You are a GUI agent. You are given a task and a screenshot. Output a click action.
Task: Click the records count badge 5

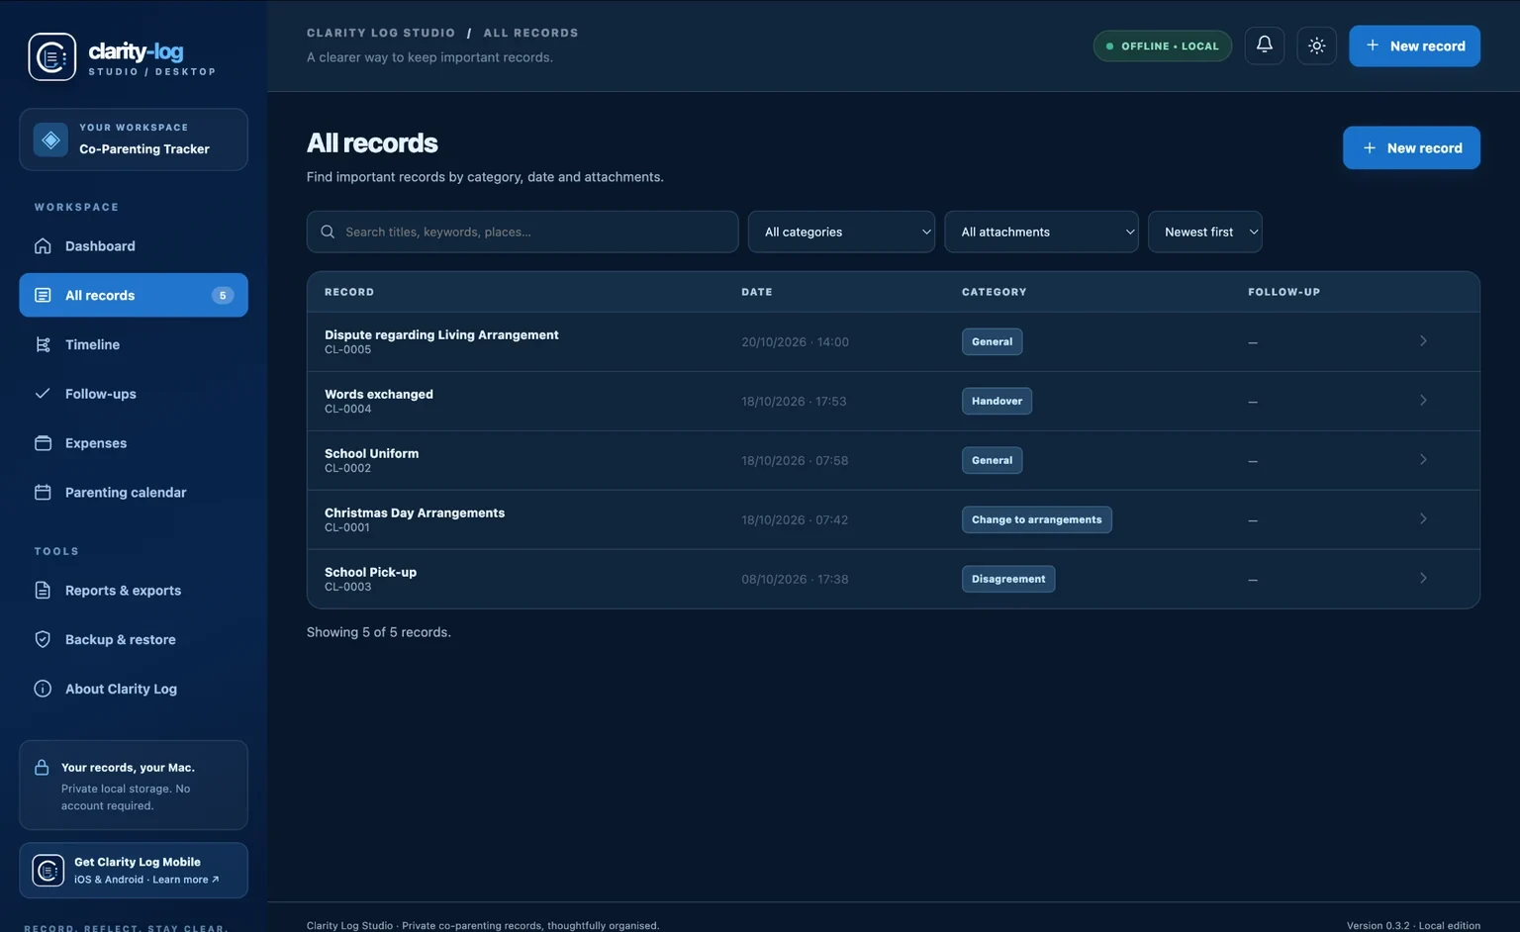223,296
